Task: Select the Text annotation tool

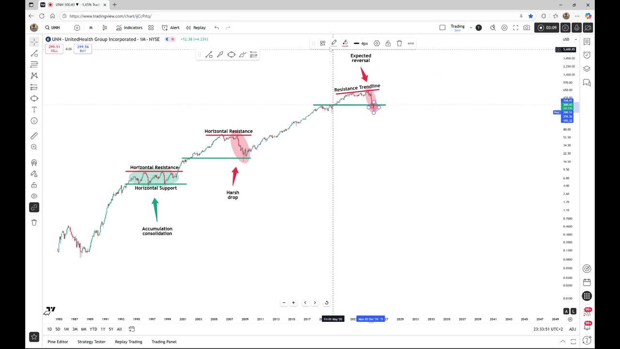Action: point(34,110)
